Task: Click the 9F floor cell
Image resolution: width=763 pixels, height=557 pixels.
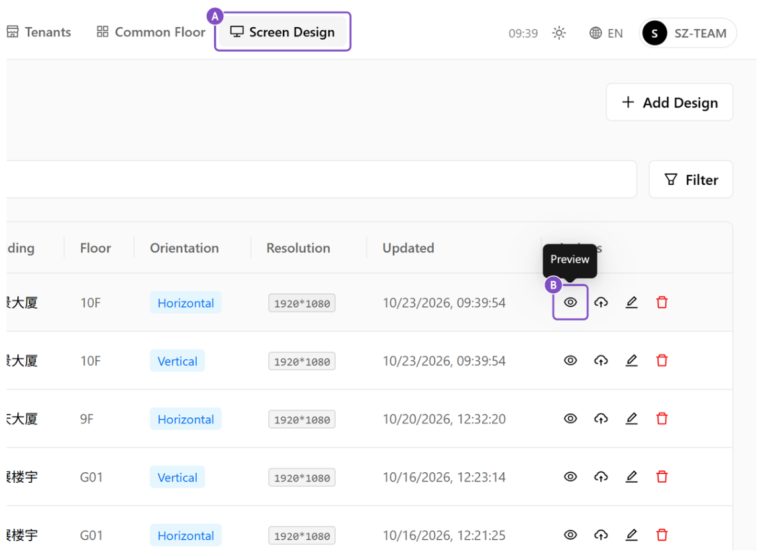Action: 87,419
